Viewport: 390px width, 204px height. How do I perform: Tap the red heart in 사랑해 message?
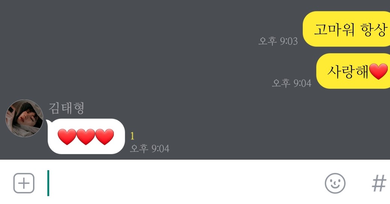click(x=378, y=71)
